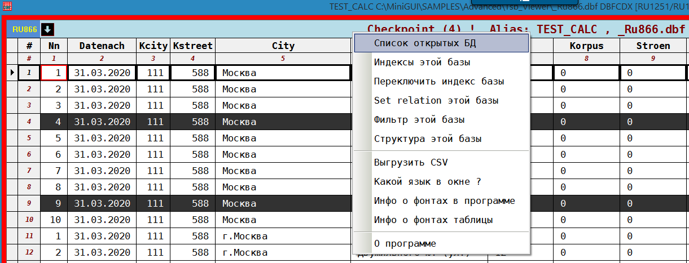Click the Stroen column header
Screen dimensions: 689x263
[653, 46]
